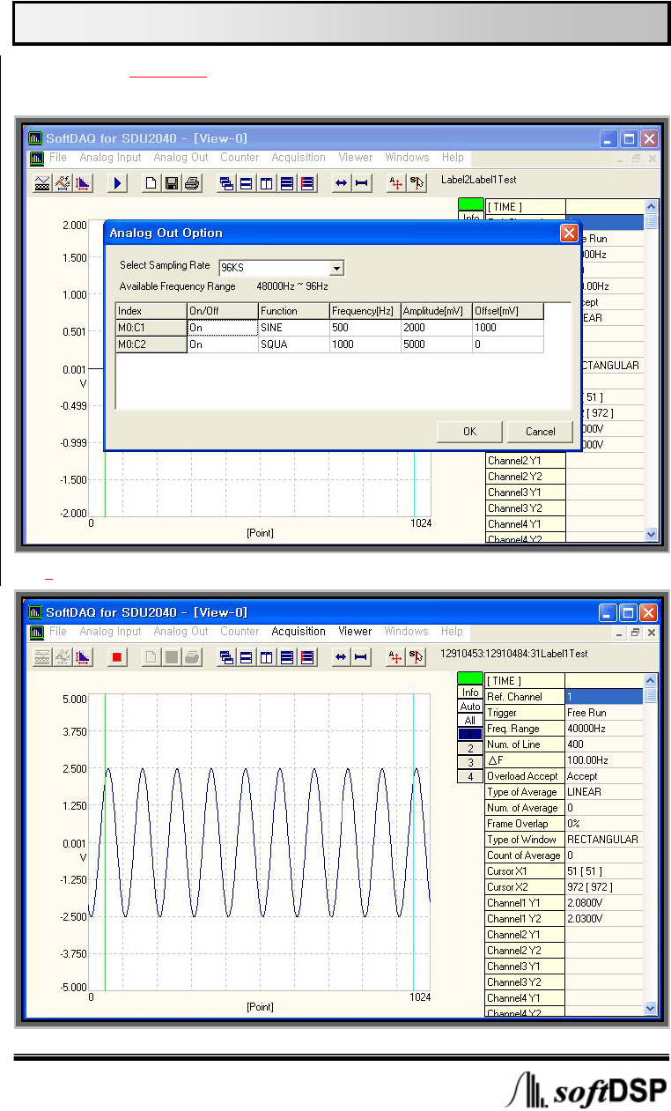The width and height of the screenshot is (671, 1111).
Task: Click the double-headed arrow expand icon in upper toolbar
Action: click(x=340, y=183)
